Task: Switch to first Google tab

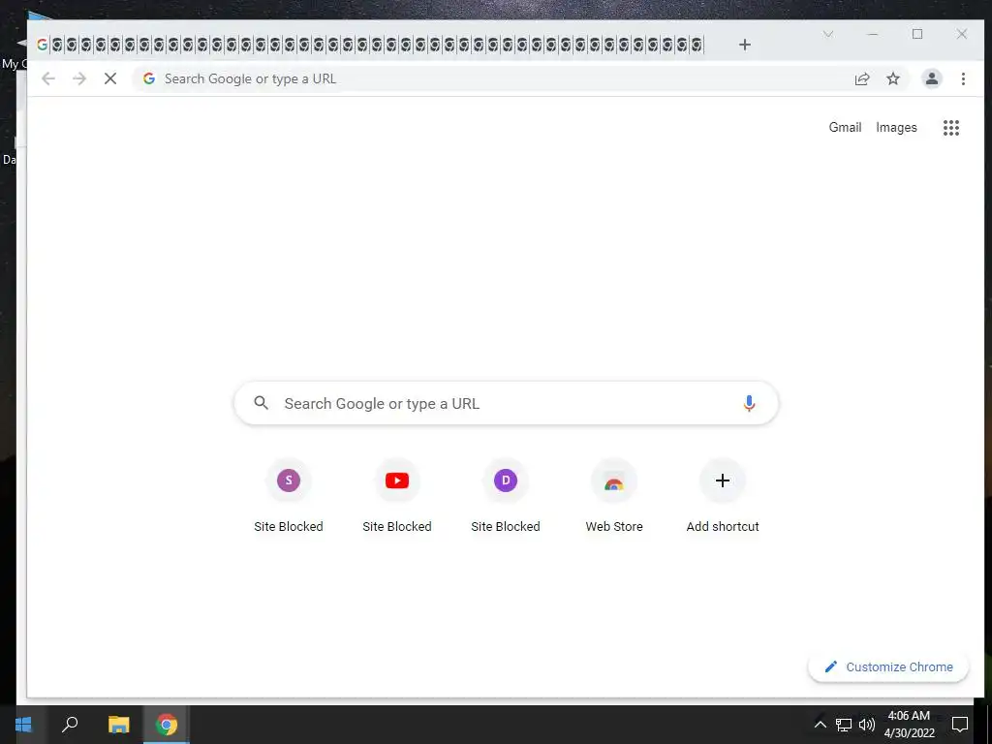Action: [x=43, y=45]
